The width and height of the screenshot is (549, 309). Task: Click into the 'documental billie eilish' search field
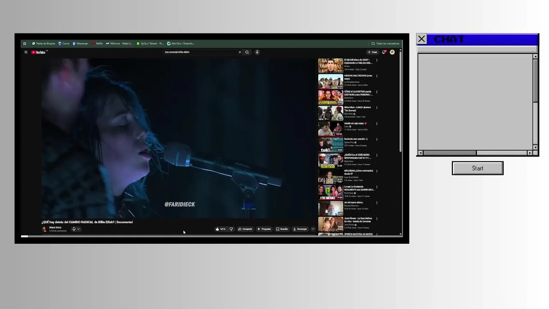coord(199,52)
